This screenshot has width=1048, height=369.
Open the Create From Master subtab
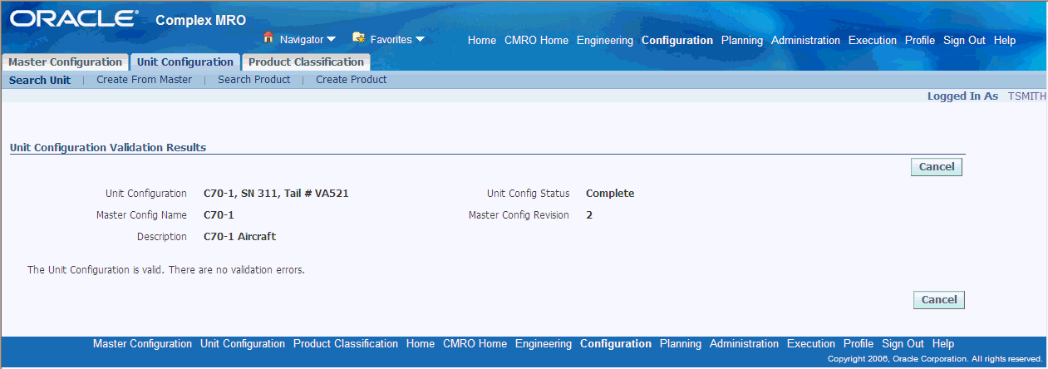tap(144, 80)
